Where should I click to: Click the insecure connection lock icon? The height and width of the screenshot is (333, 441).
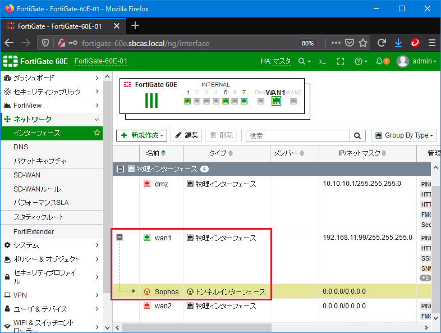(62, 43)
